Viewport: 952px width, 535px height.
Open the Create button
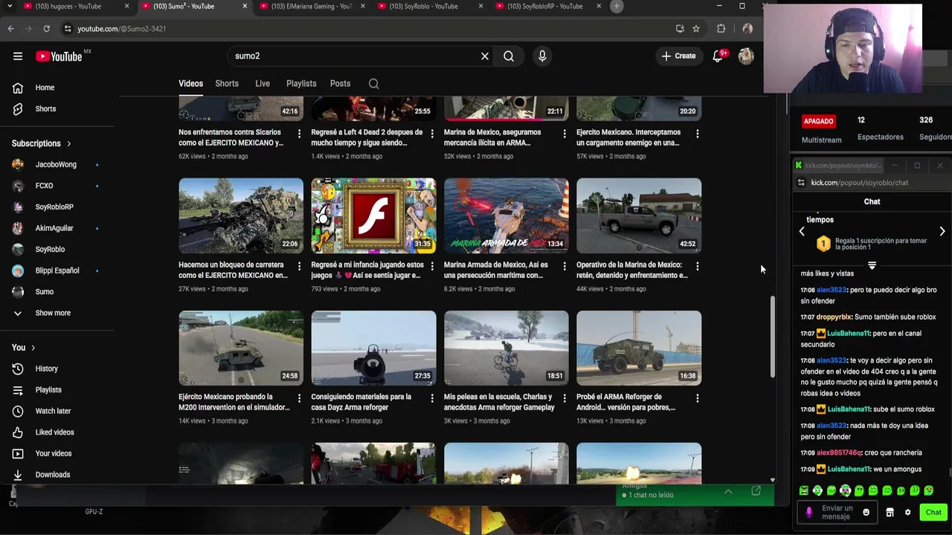(679, 56)
